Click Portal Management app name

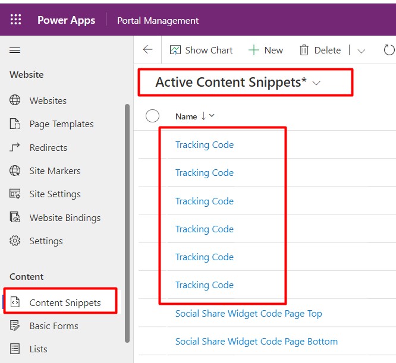[158, 20]
